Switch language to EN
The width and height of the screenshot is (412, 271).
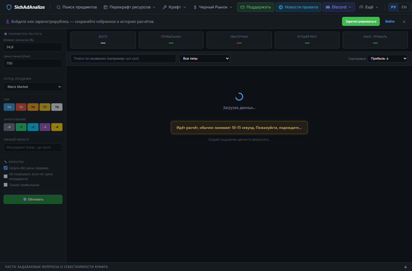point(404,7)
